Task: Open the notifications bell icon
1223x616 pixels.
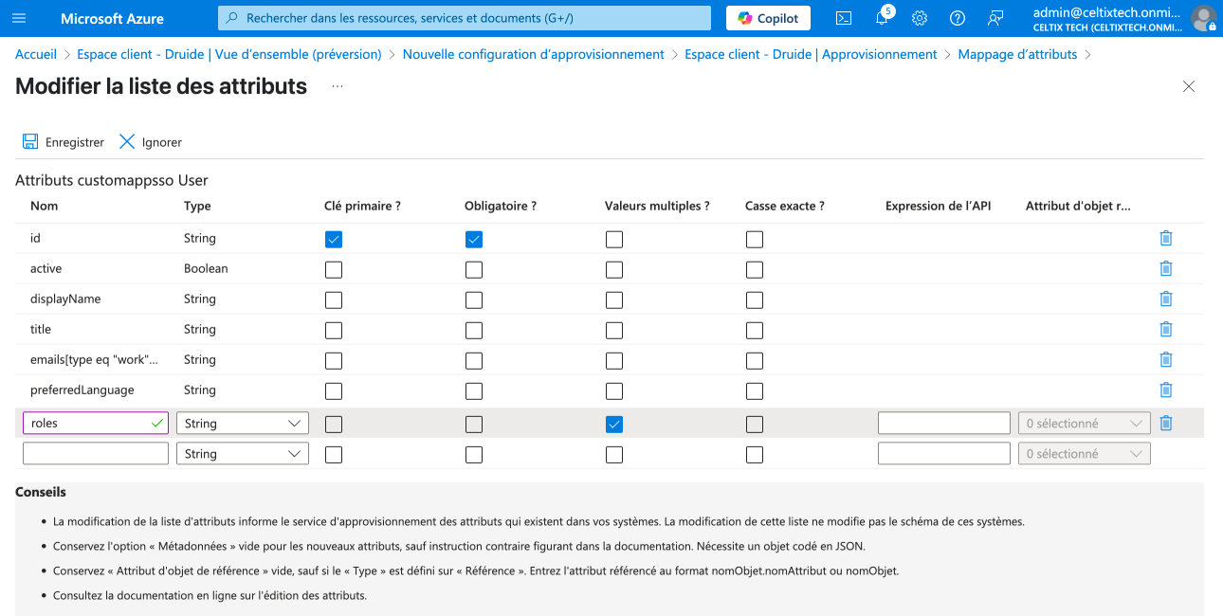Action: 881,19
